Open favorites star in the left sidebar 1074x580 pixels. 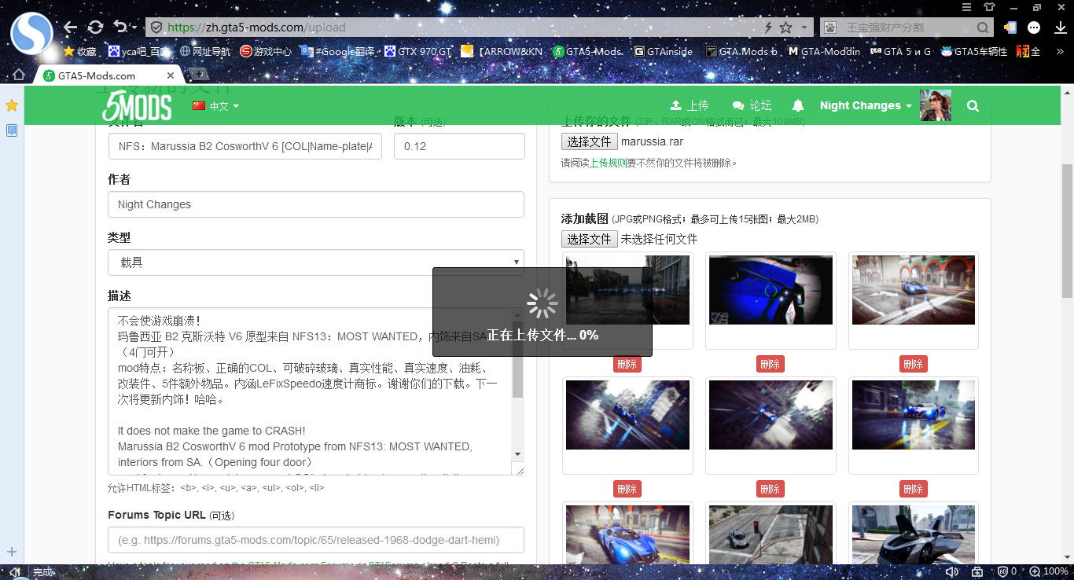12,105
